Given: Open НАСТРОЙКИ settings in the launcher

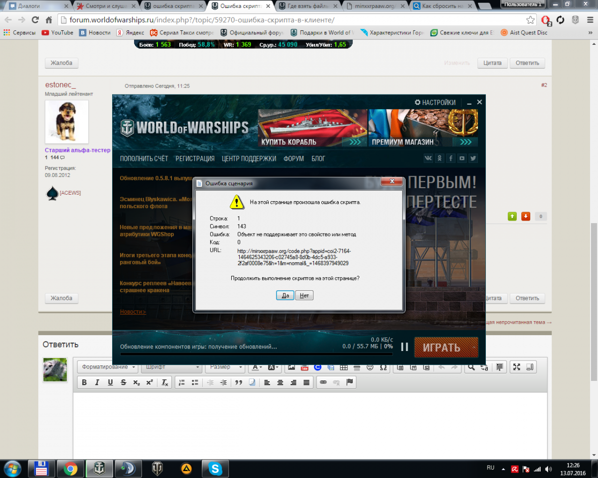Looking at the screenshot, I should (435, 103).
